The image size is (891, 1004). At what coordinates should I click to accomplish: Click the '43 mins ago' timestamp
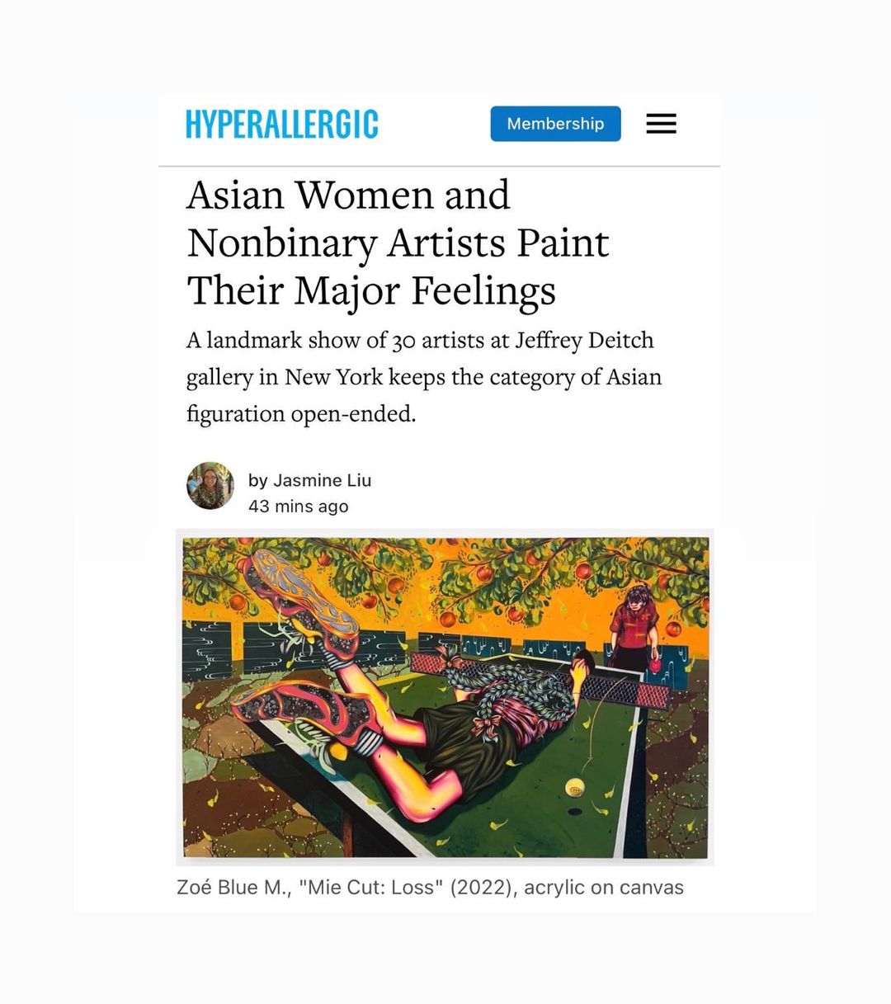(298, 507)
